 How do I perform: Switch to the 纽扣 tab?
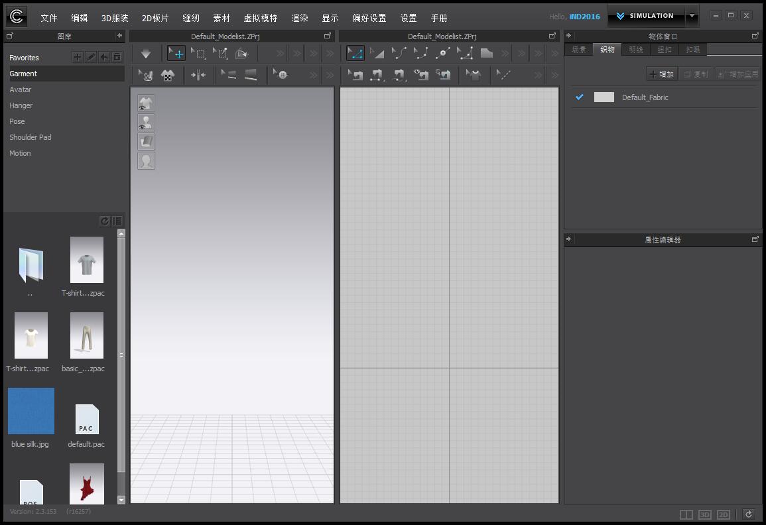[x=665, y=49]
